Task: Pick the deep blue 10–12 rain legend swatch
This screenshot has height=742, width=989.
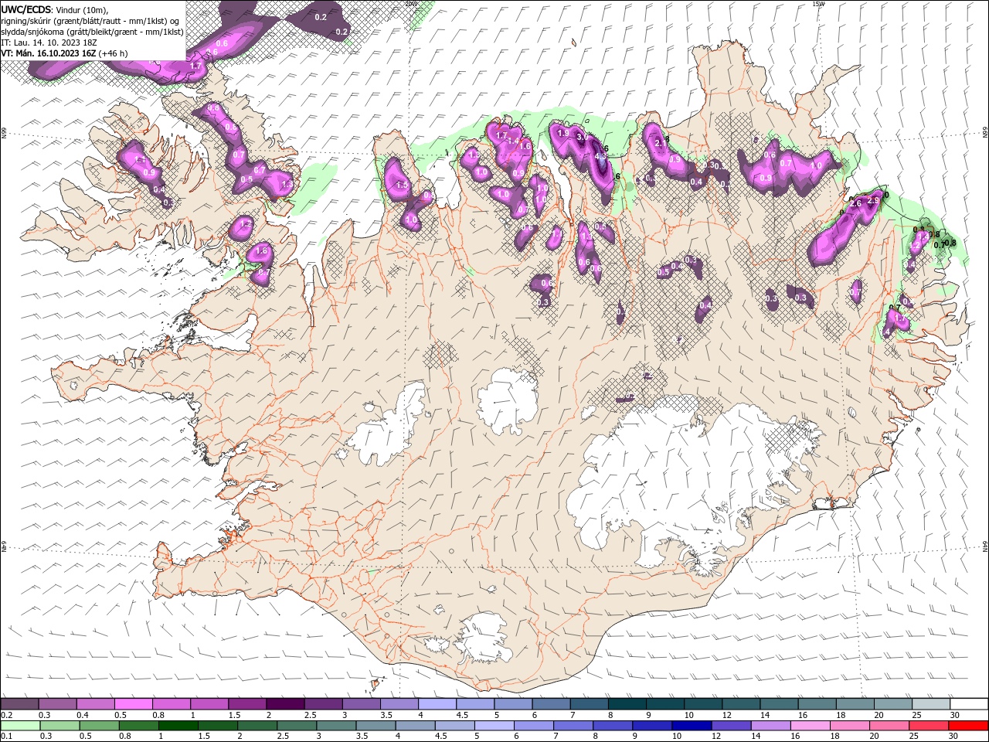Action: pos(691,725)
